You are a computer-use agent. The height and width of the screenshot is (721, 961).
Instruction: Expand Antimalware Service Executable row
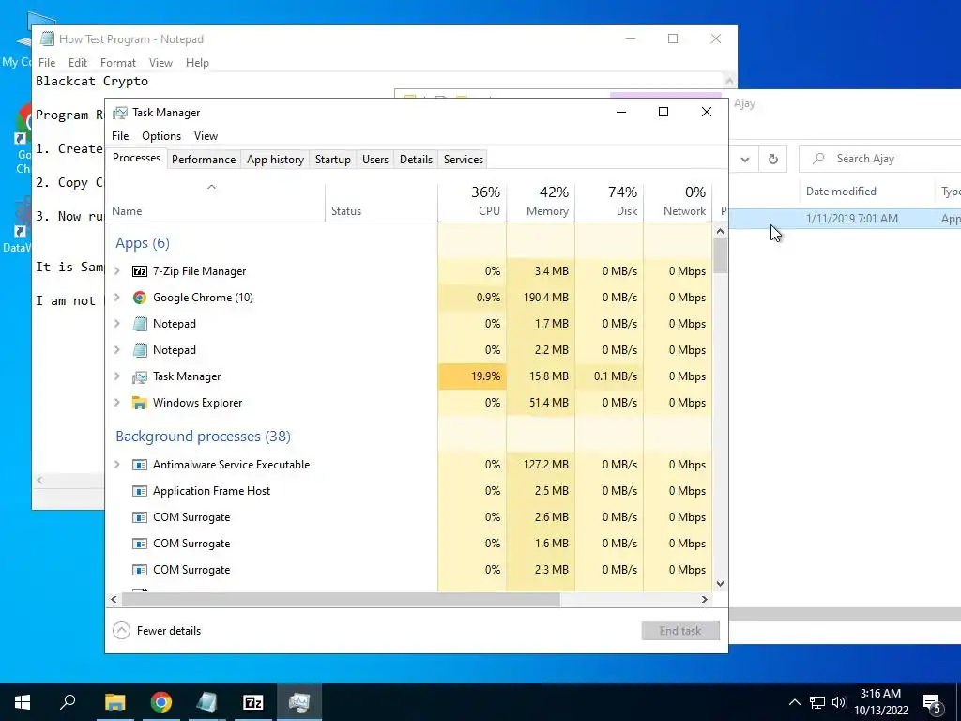(x=117, y=465)
